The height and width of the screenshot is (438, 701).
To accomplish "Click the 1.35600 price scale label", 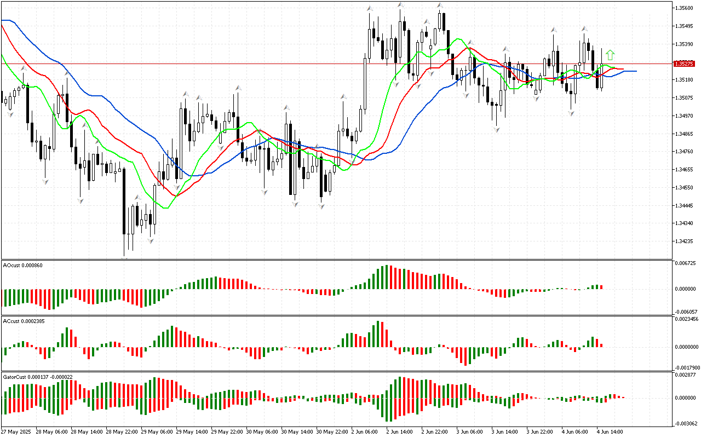I will [x=685, y=8].
